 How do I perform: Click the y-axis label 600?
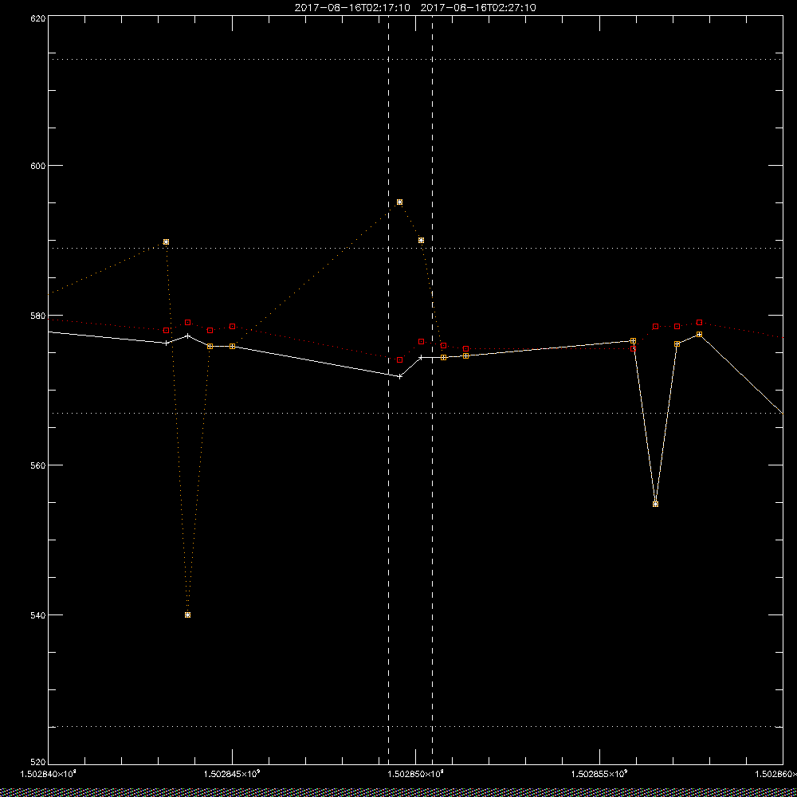tap(39, 166)
